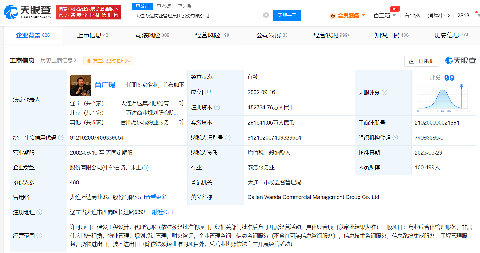480x253 pixels.
Task: Open user account 2813... menu
Action: 465,15
